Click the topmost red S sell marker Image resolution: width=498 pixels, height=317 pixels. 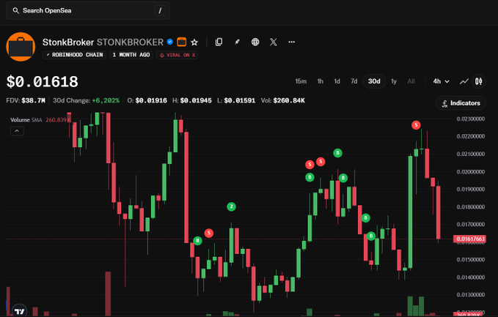point(416,125)
